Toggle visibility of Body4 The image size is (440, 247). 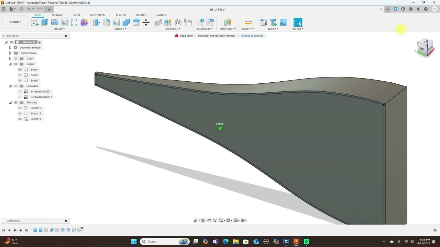pos(20,70)
